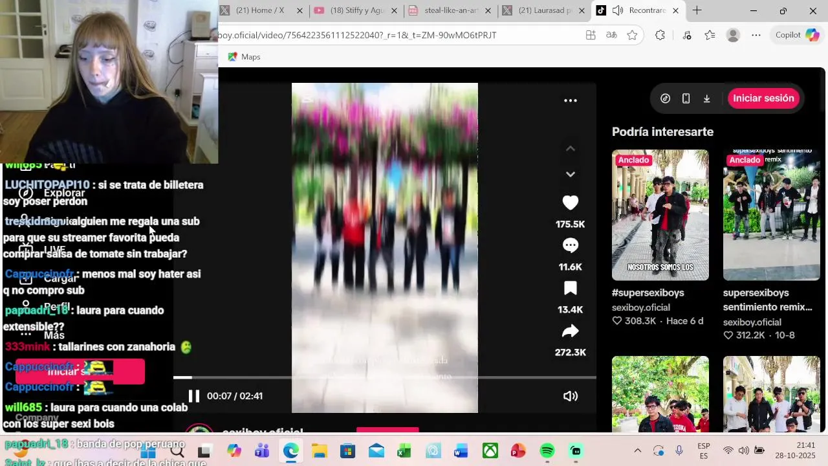The image size is (828, 466).
Task: Go to next video with down chevron
Action: point(570,174)
